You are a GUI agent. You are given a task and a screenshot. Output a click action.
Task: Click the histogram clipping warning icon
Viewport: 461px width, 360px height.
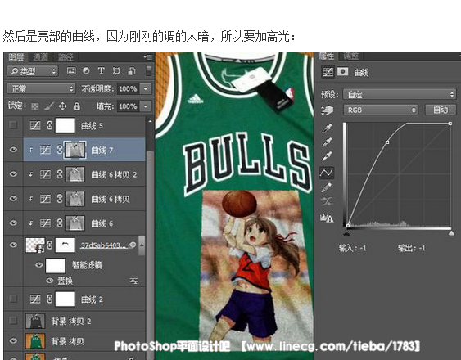click(327, 218)
